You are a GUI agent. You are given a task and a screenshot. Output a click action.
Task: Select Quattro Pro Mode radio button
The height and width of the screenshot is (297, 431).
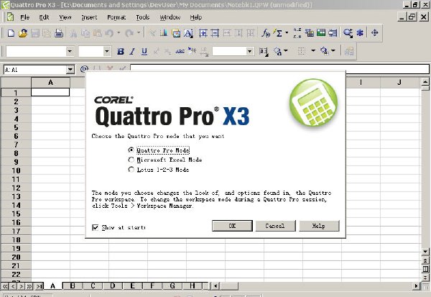pyautogui.click(x=131, y=150)
